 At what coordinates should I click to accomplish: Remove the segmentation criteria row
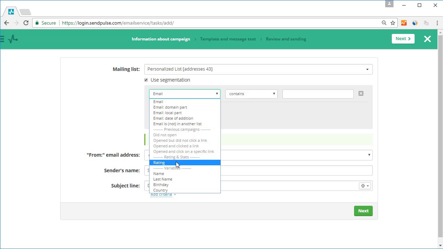pyautogui.click(x=361, y=93)
